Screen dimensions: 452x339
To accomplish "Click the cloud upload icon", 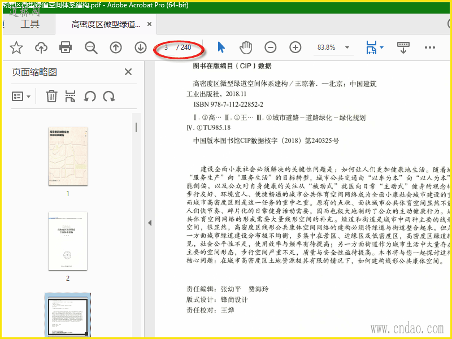I will click(41, 47).
